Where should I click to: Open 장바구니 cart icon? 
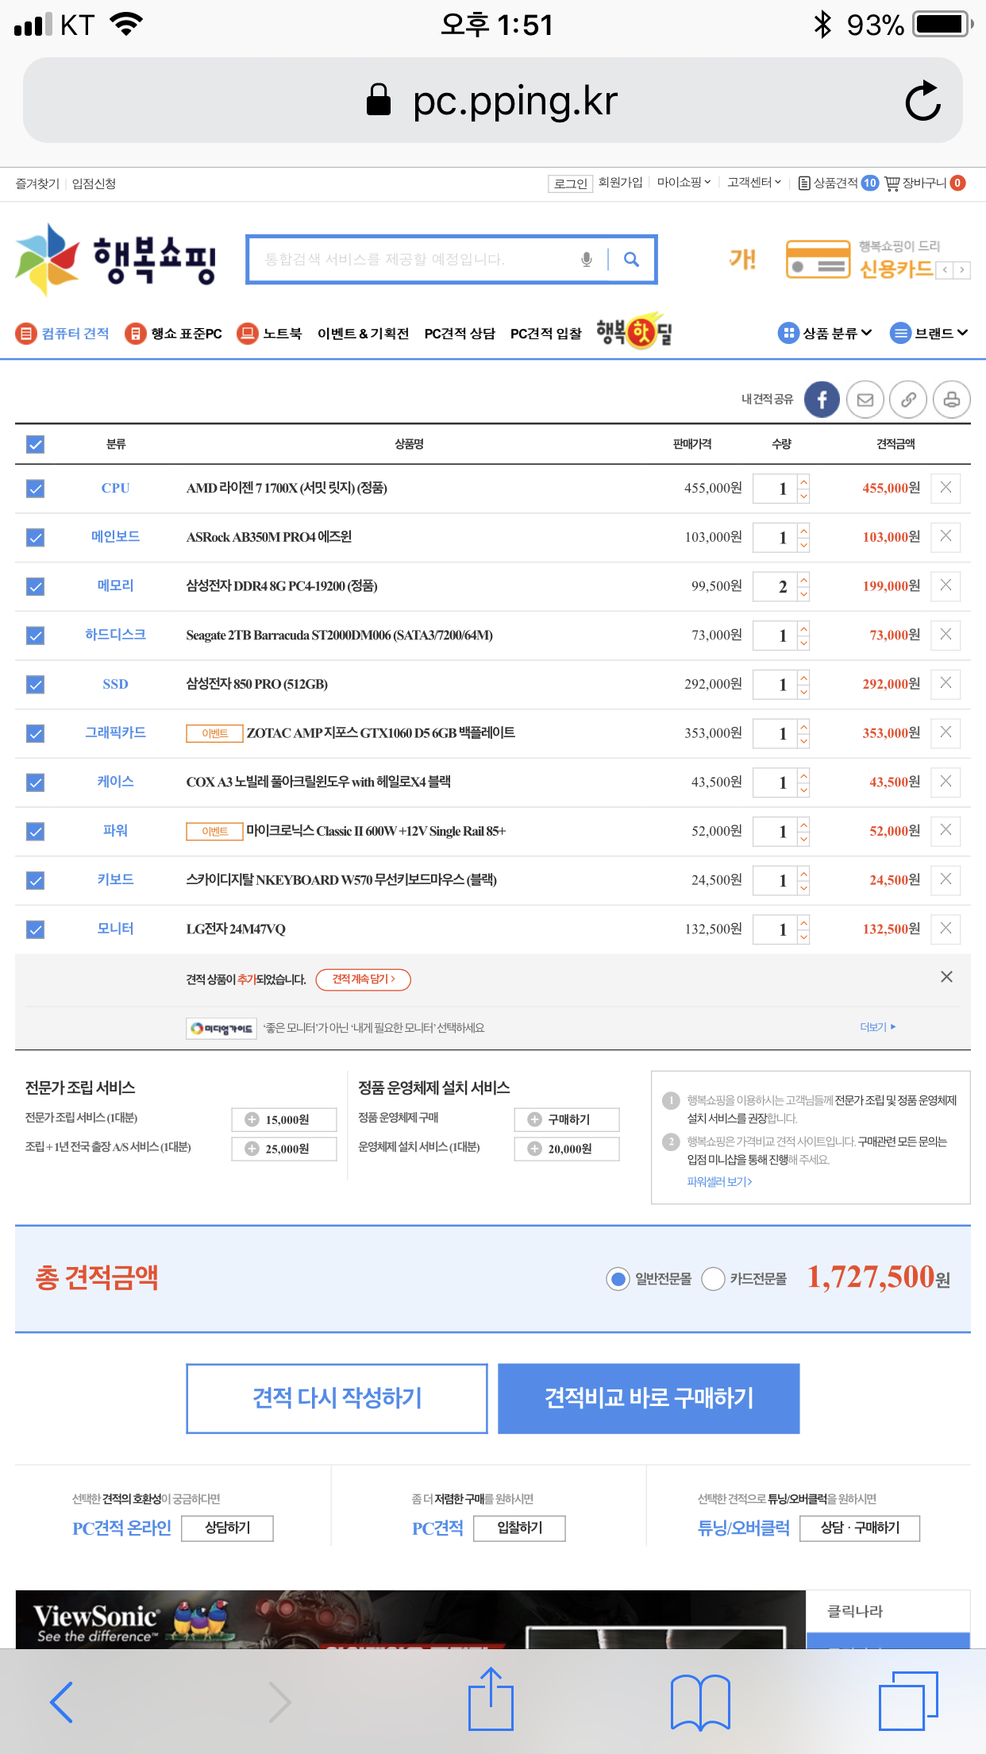[924, 183]
